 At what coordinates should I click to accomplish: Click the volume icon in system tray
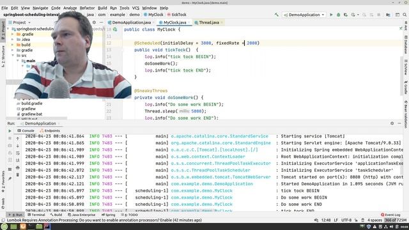tap(391, 227)
